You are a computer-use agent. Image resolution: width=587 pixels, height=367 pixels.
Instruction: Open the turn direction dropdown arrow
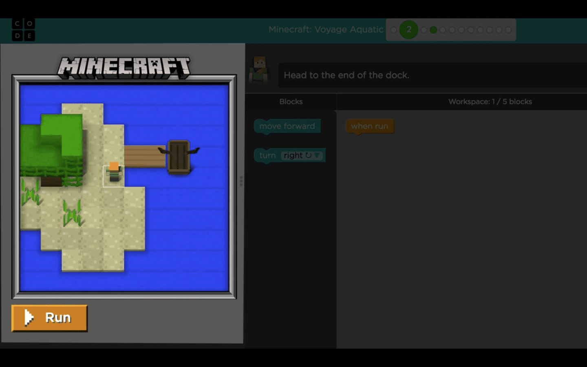(317, 155)
